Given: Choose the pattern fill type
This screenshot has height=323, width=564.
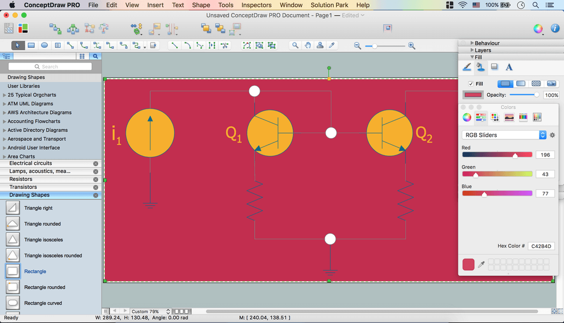Looking at the screenshot, I should pos(536,84).
